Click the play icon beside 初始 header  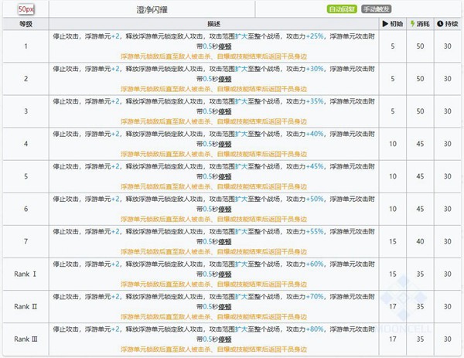(x=387, y=25)
